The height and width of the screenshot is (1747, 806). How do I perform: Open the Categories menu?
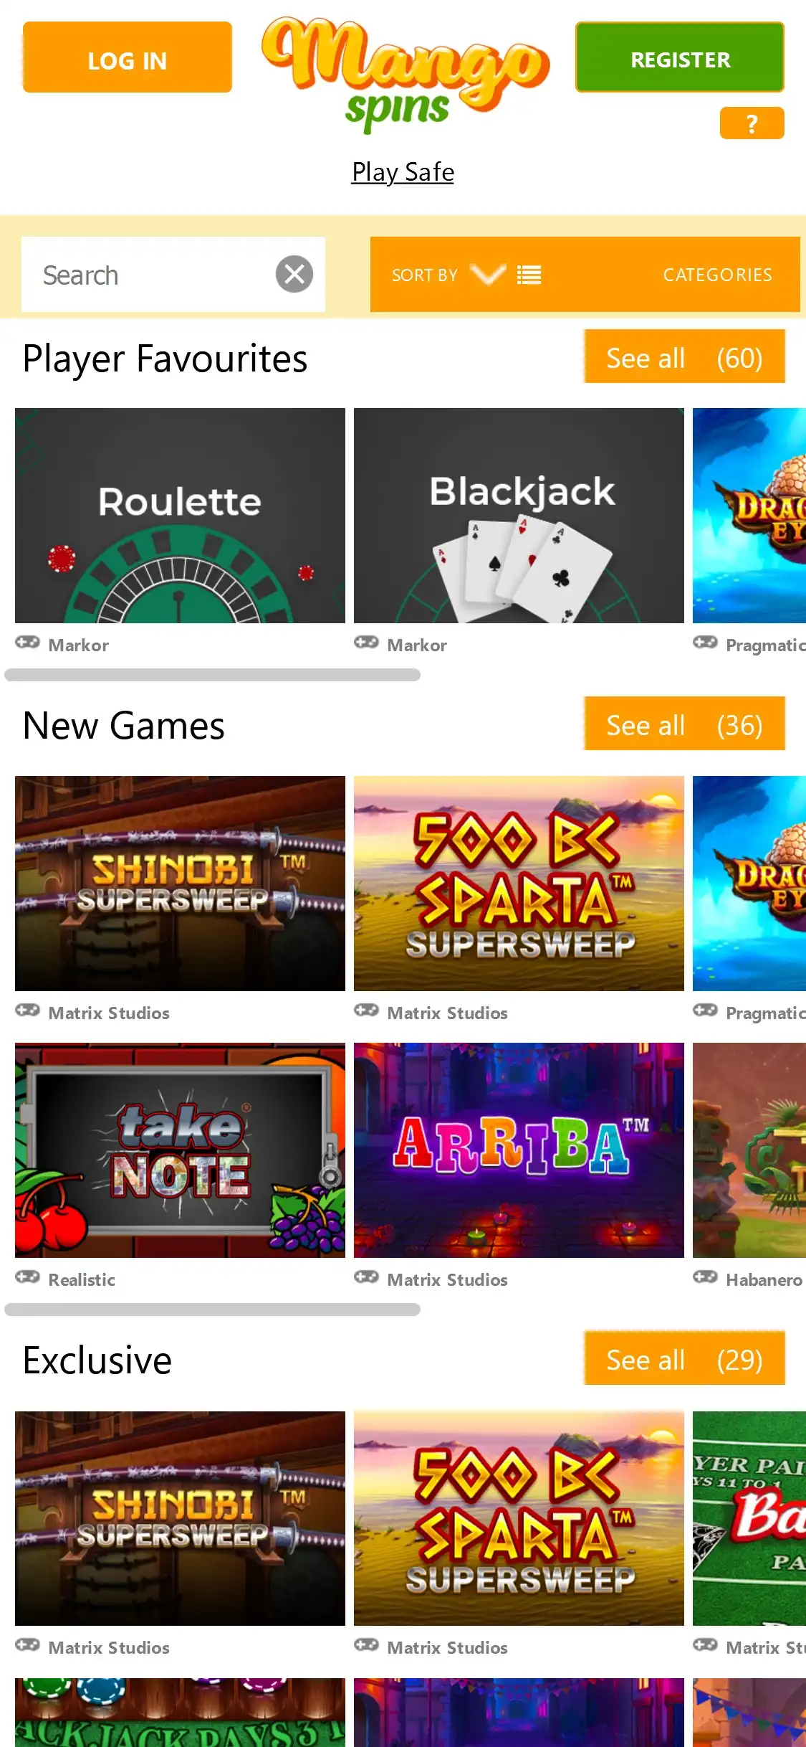pyautogui.click(x=717, y=275)
